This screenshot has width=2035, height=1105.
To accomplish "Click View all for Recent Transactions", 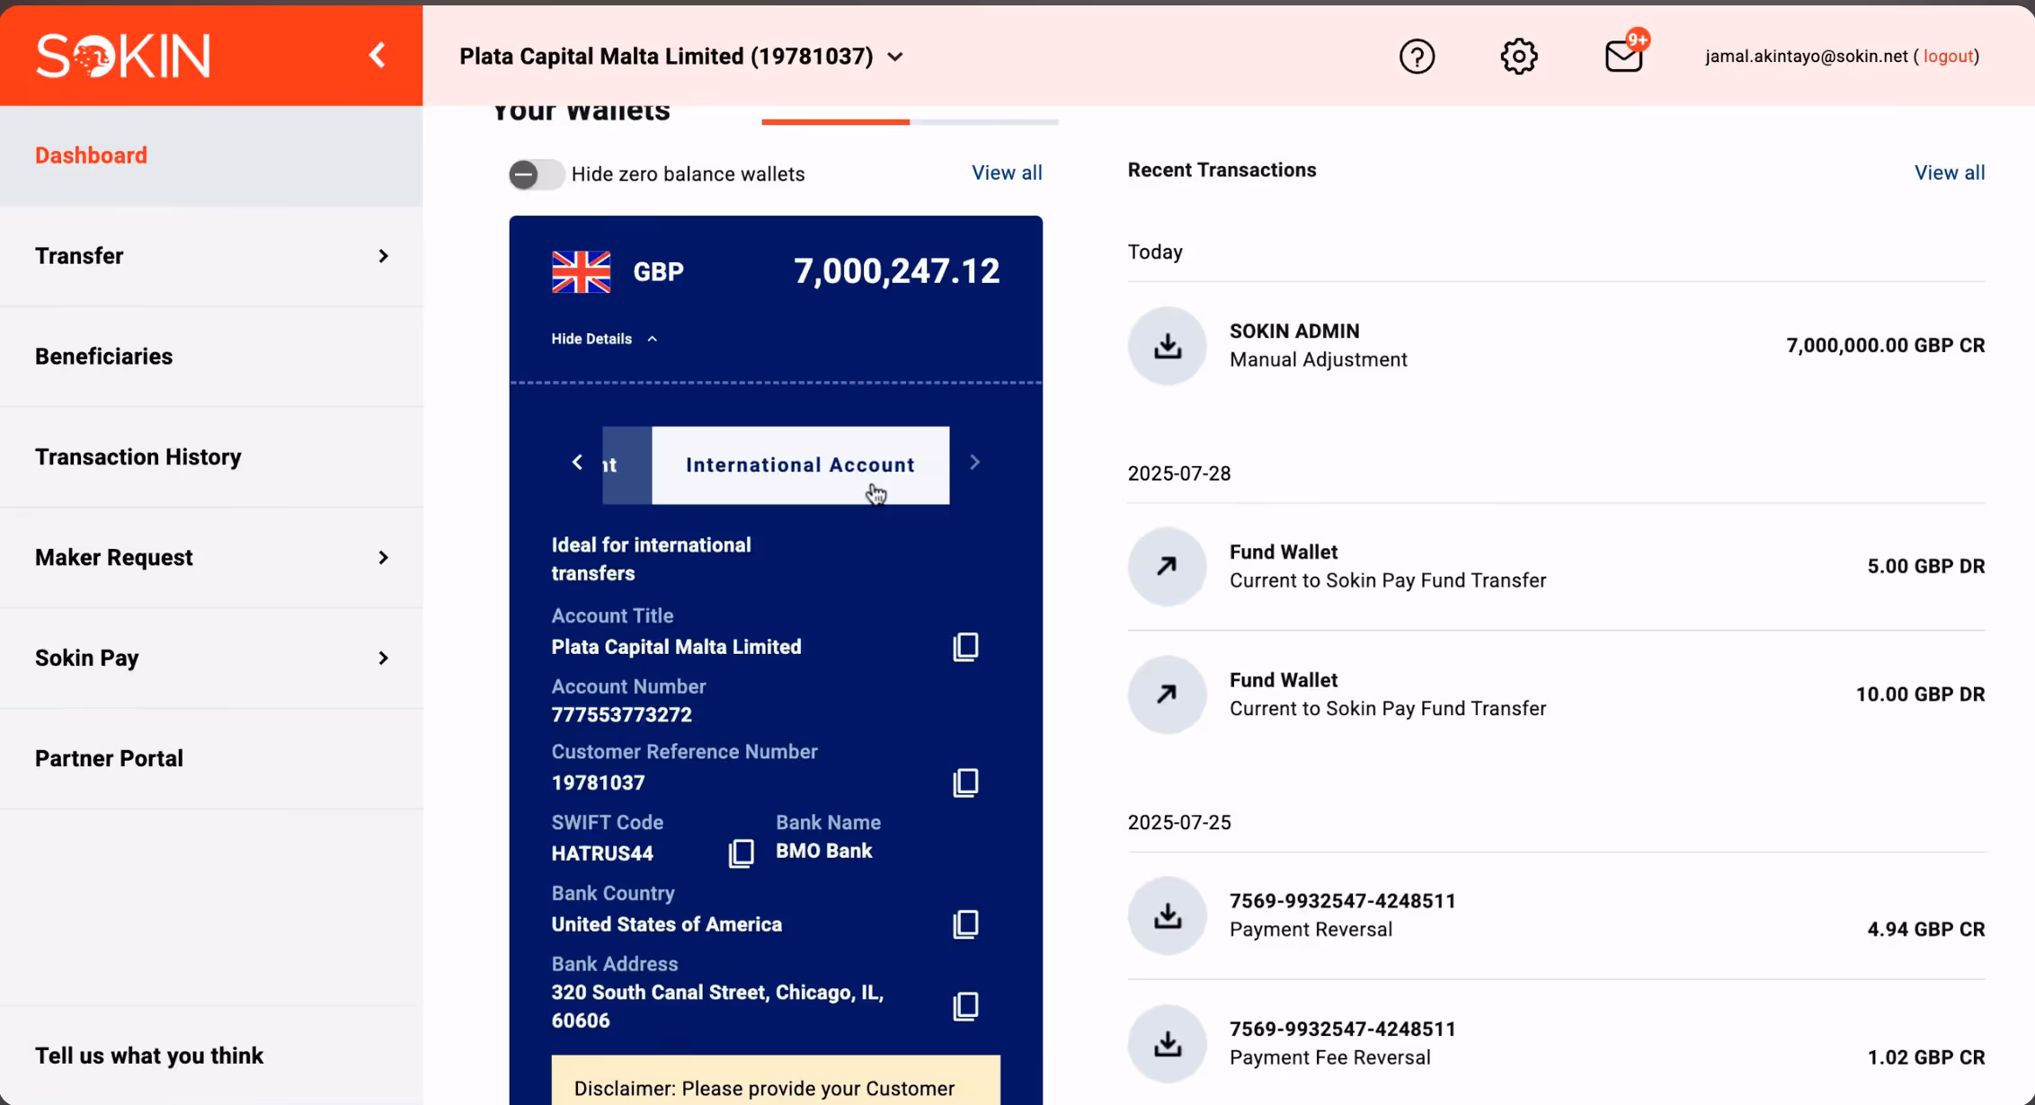I will pos(1949,172).
